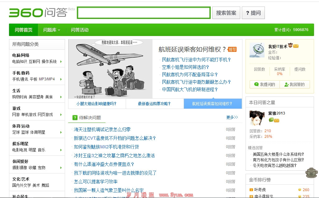Click the 平板 subcategory link
Screen dimensions: 319x198
(x=33, y=79)
